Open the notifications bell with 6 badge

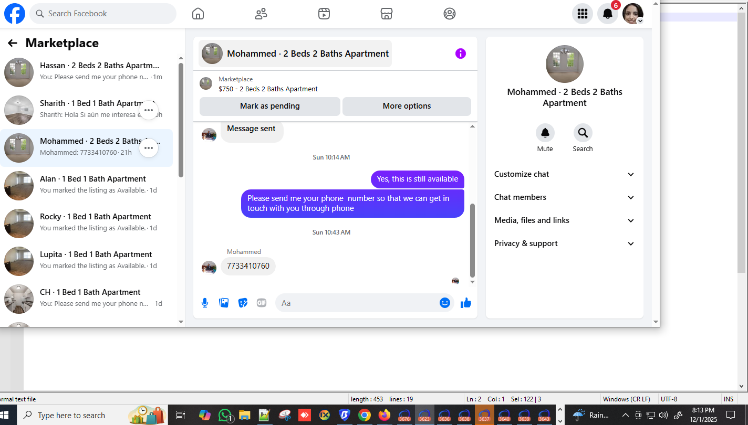pos(608,14)
